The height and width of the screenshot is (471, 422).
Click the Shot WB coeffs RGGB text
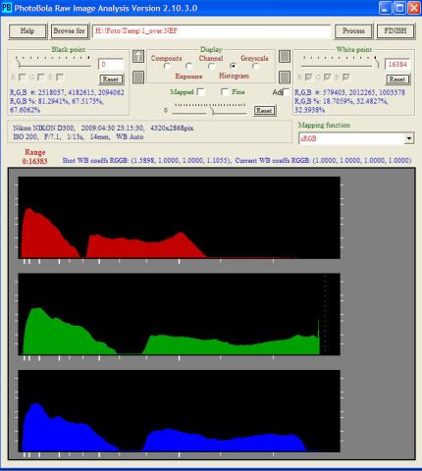point(146,161)
